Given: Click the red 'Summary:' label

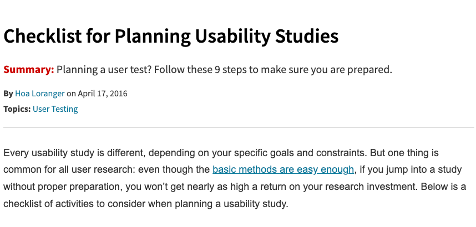Looking at the screenshot, I should (x=28, y=70).
